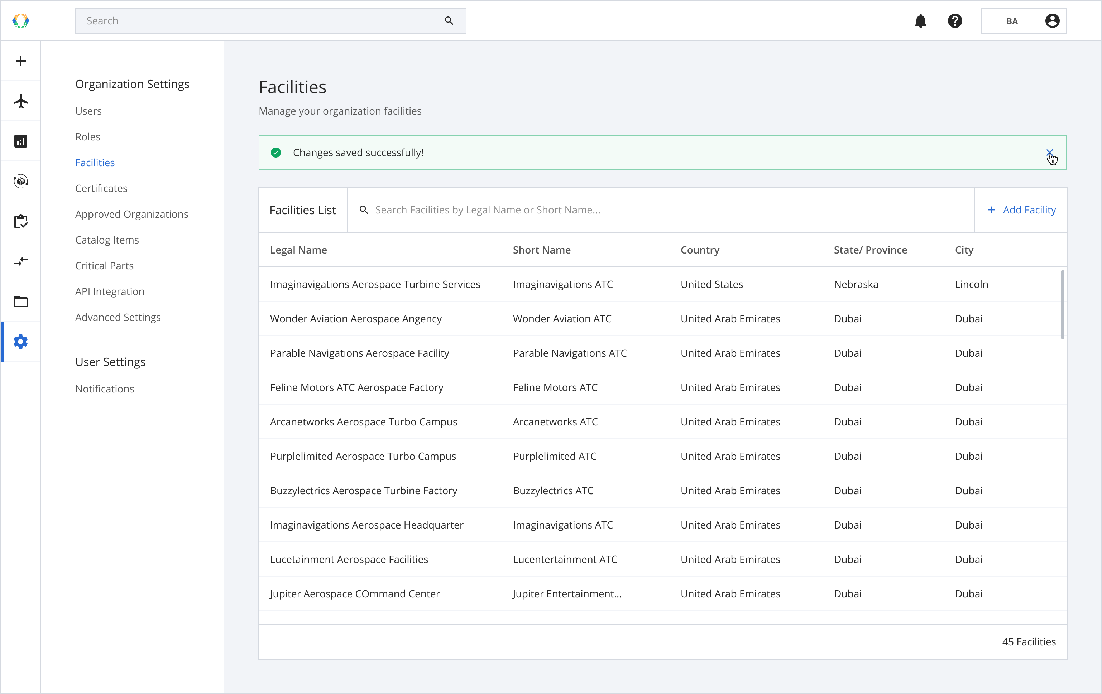Click the Organization Settings heading
The image size is (1102, 694).
(132, 84)
